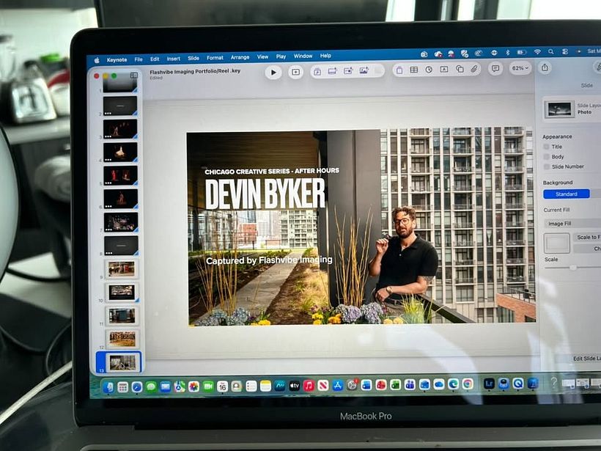Click the Chart toolbar icon

tap(429, 70)
